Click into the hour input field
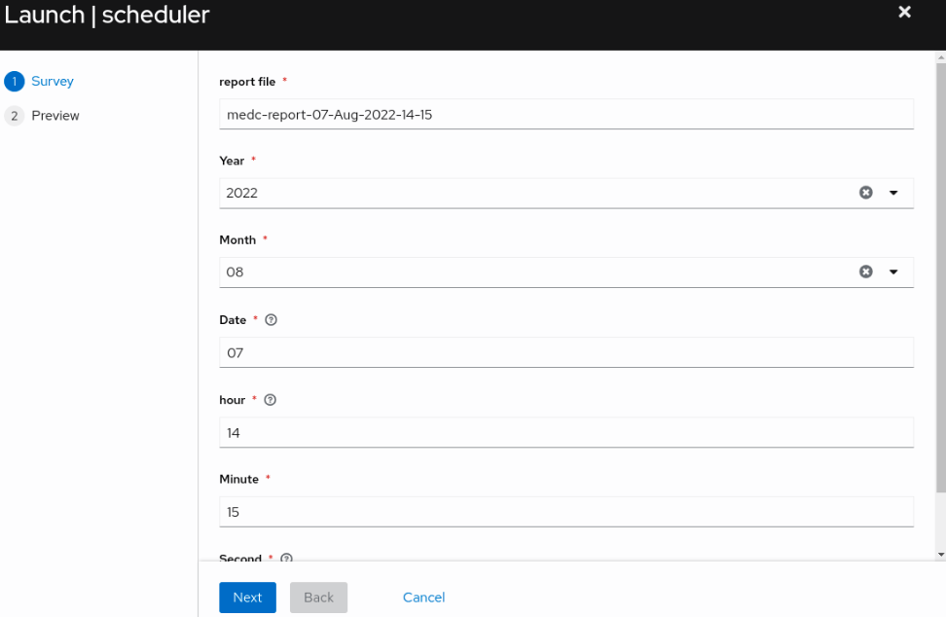946x617 pixels. coord(565,432)
